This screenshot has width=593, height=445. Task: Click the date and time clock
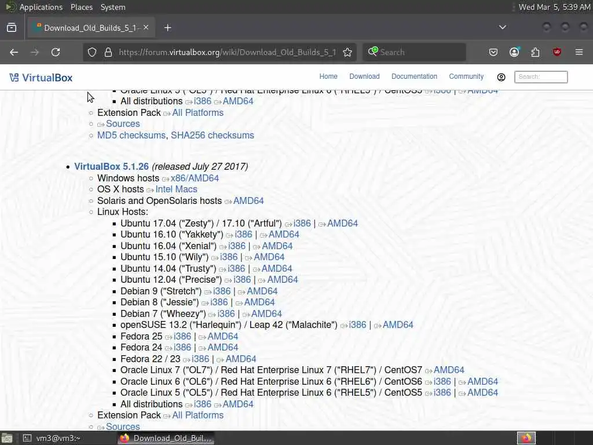coord(554,7)
